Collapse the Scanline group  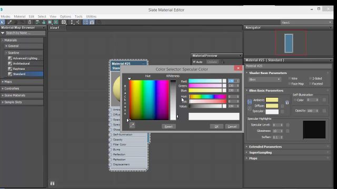pyautogui.click(x=6, y=52)
